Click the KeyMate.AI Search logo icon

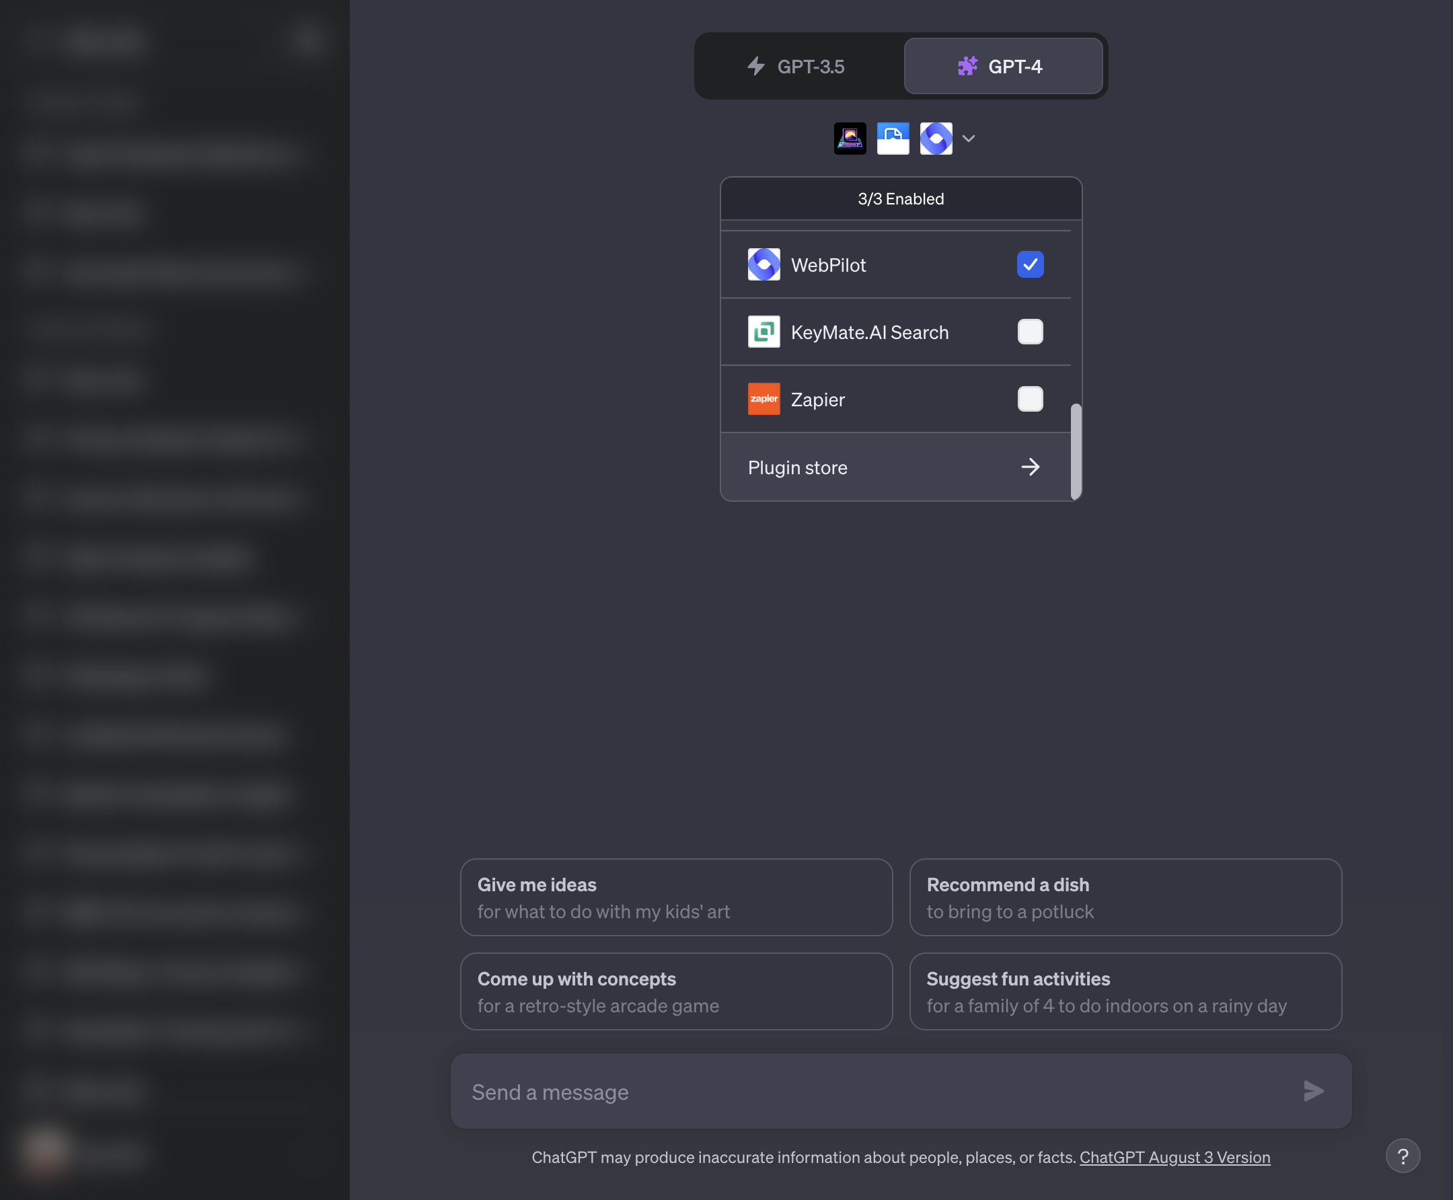point(763,332)
